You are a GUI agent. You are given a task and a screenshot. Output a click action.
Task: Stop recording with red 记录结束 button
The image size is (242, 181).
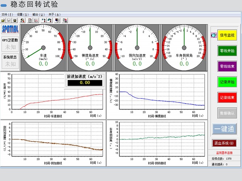click(x=227, y=97)
